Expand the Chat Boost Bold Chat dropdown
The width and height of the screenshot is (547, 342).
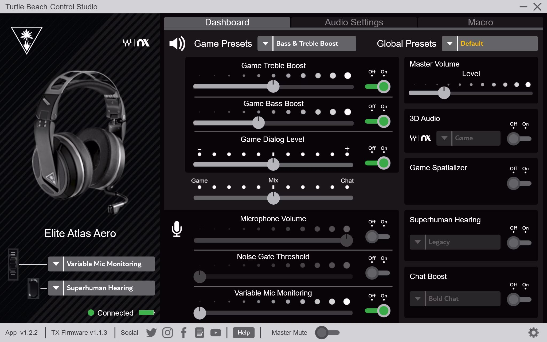point(417,299)
